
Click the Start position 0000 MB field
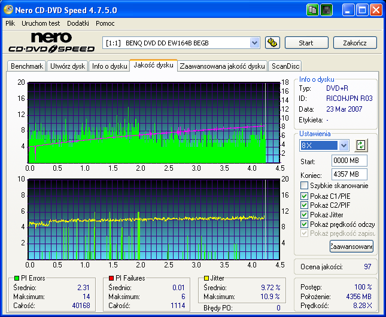point(349,161)
